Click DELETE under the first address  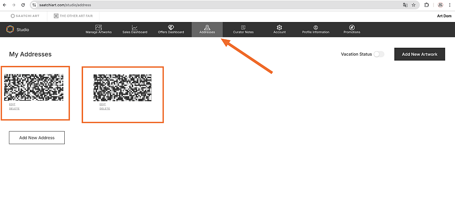14,109
